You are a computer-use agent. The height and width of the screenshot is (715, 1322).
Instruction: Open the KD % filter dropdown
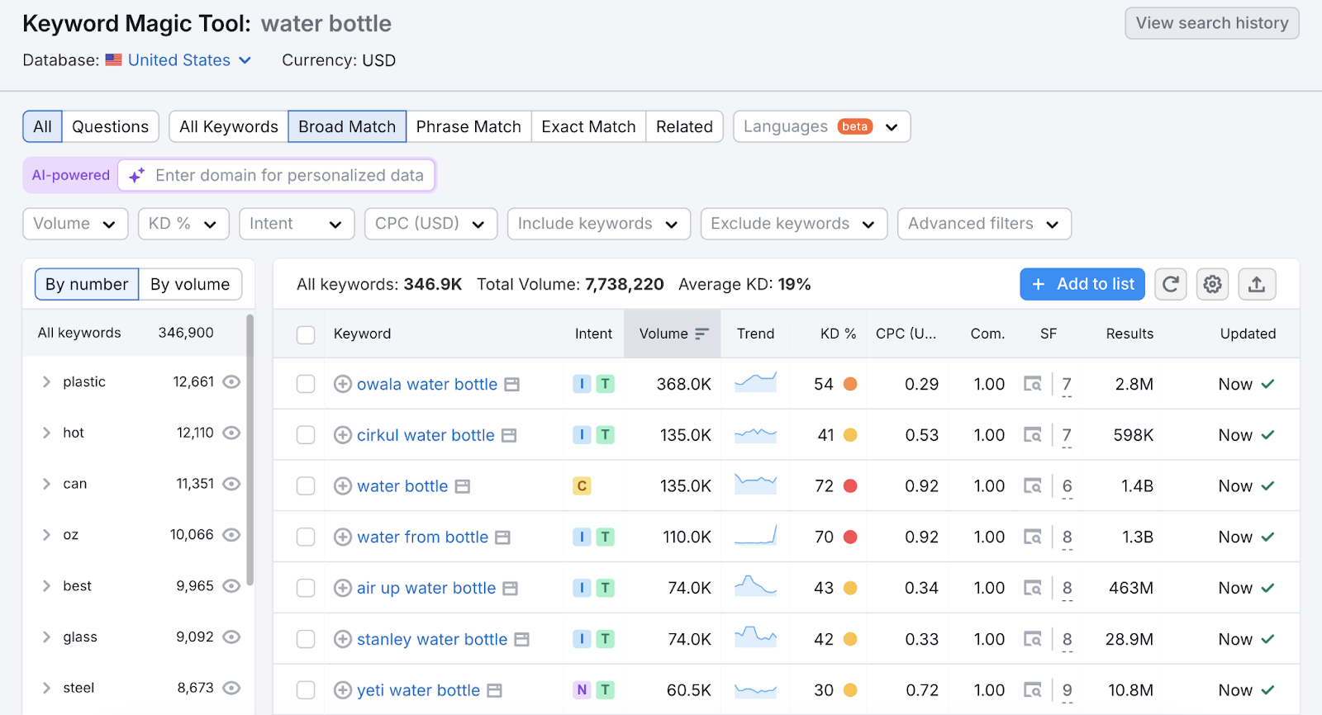[x=183, y=224]
